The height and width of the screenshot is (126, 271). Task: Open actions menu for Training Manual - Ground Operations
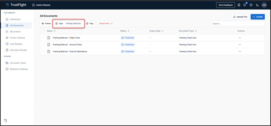pyautogui.click(x=240, y=51)
